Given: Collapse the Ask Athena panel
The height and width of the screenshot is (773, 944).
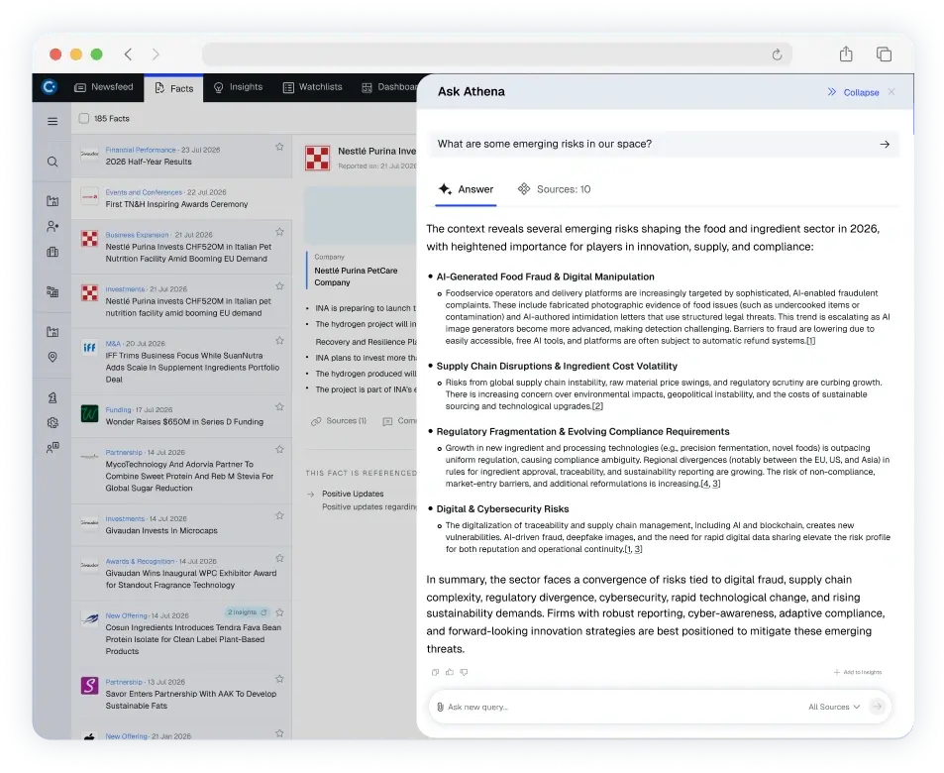Looking at the screenshot, I should [853, 92].
